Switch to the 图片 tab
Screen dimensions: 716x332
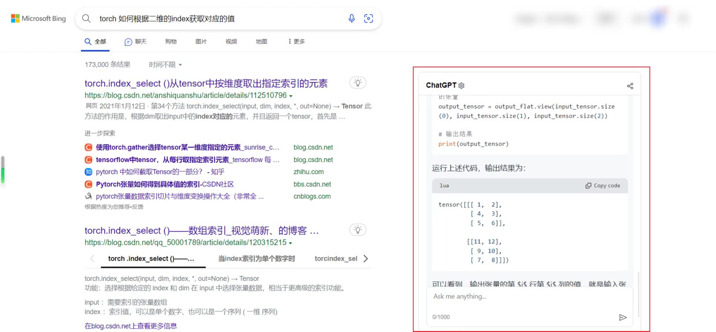201,41
